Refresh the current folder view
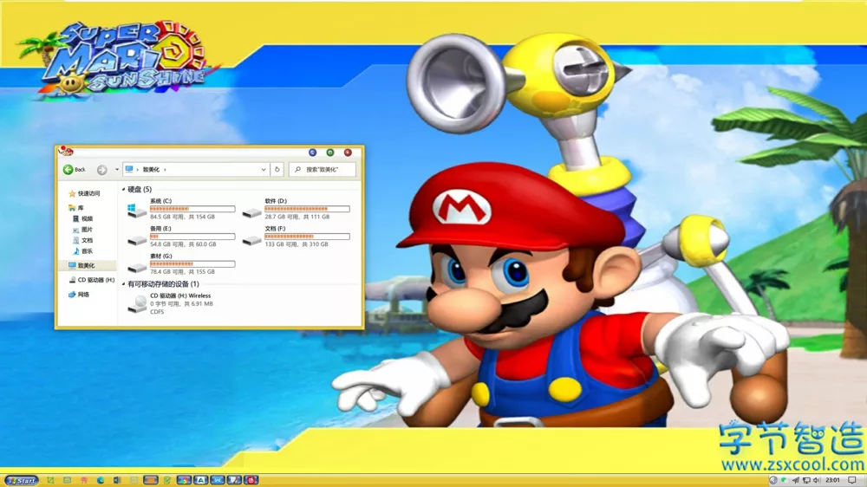 (x=277, y=170)
